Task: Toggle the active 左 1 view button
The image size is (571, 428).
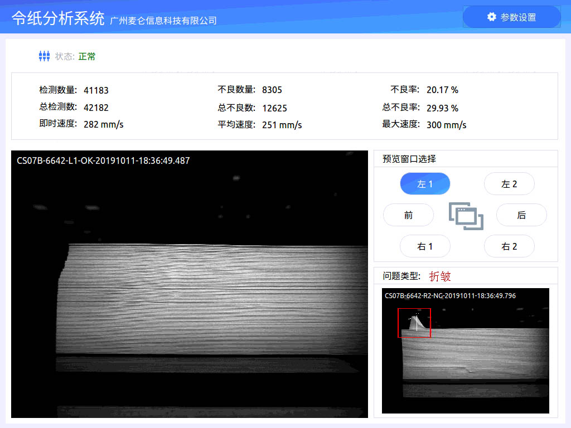Action: 425,183
